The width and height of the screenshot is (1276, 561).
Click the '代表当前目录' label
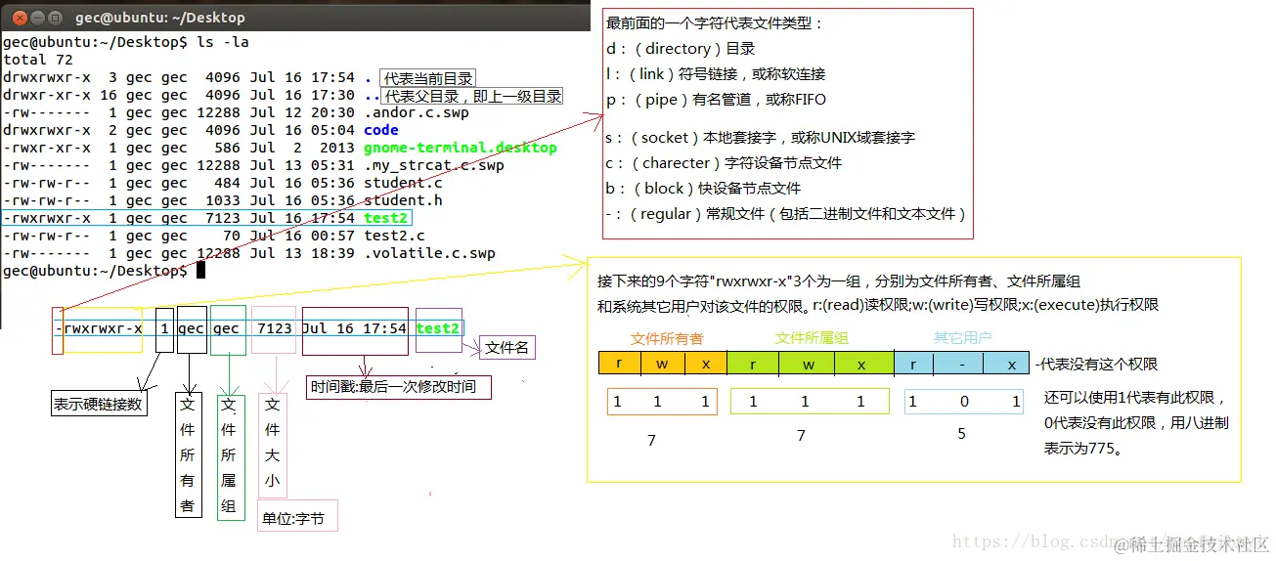[427, 79]
